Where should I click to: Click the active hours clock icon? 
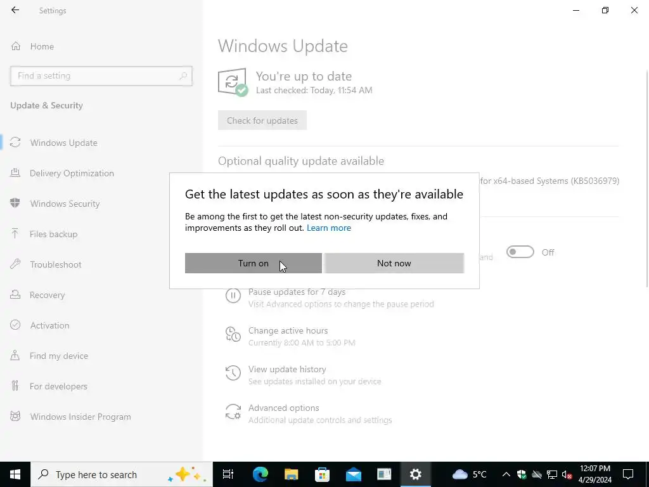(x=233, y=334)
